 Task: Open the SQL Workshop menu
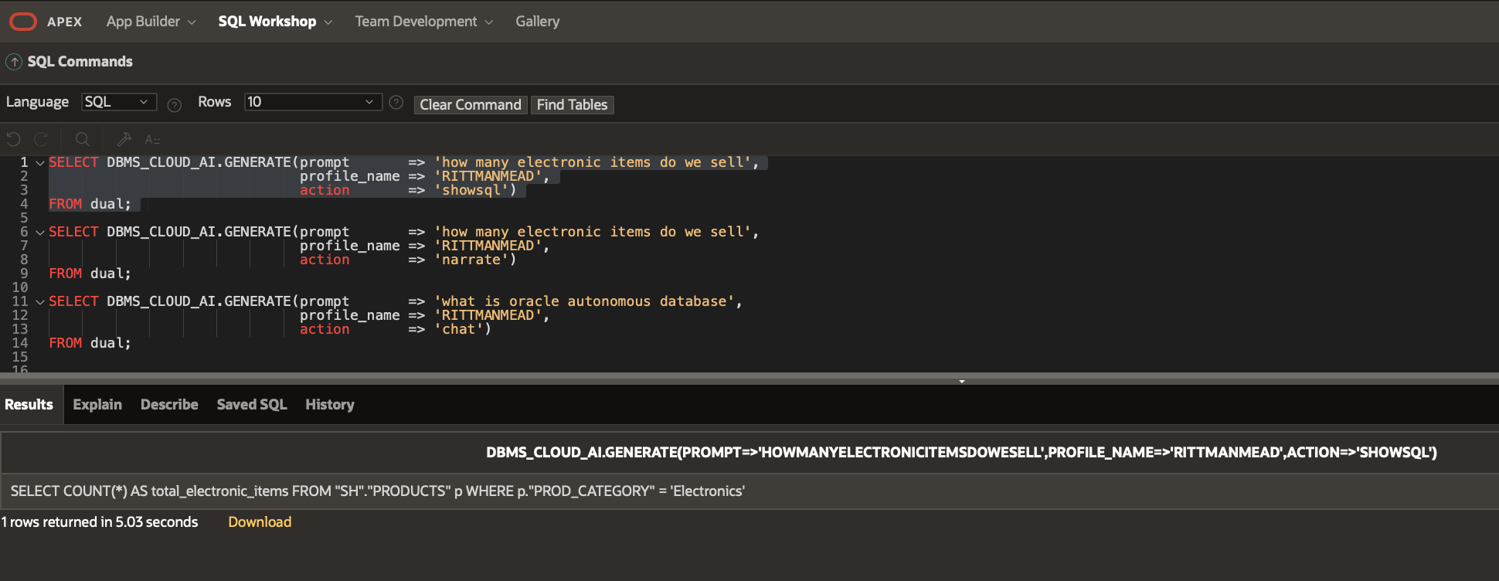click(x=275, y=22)
